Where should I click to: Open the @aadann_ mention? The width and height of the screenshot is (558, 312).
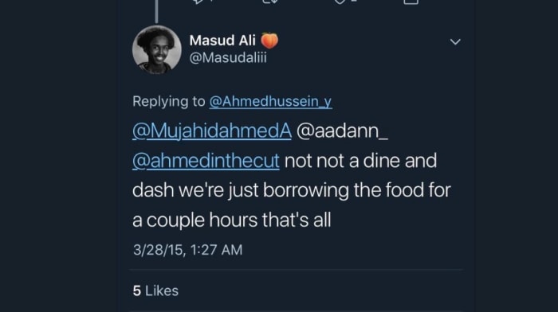coord(342,131)
